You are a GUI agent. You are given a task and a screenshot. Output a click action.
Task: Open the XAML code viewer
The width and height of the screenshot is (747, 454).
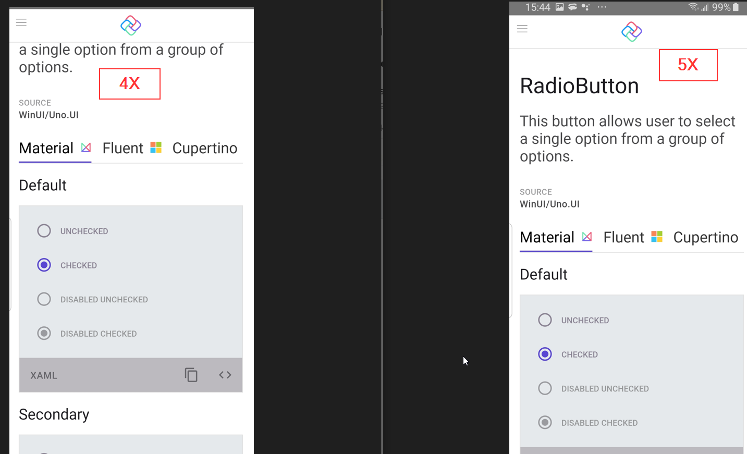[225, 375]
